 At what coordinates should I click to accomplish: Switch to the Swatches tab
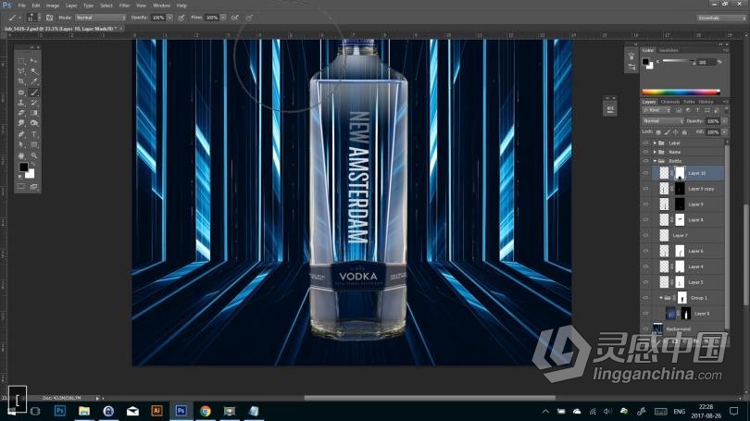click(x=669, y=50)
